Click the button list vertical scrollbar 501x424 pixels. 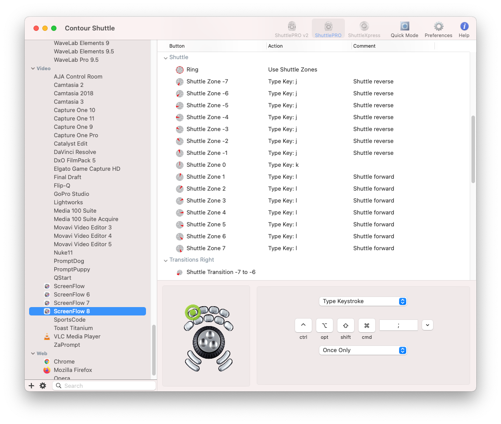(x=473, y=149)
